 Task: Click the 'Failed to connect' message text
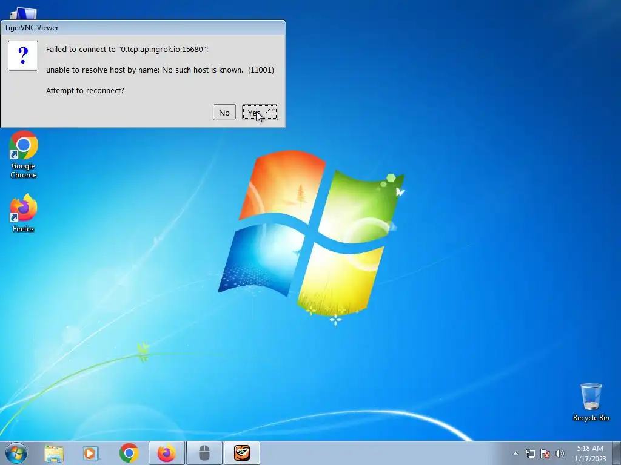coord(127,50)
